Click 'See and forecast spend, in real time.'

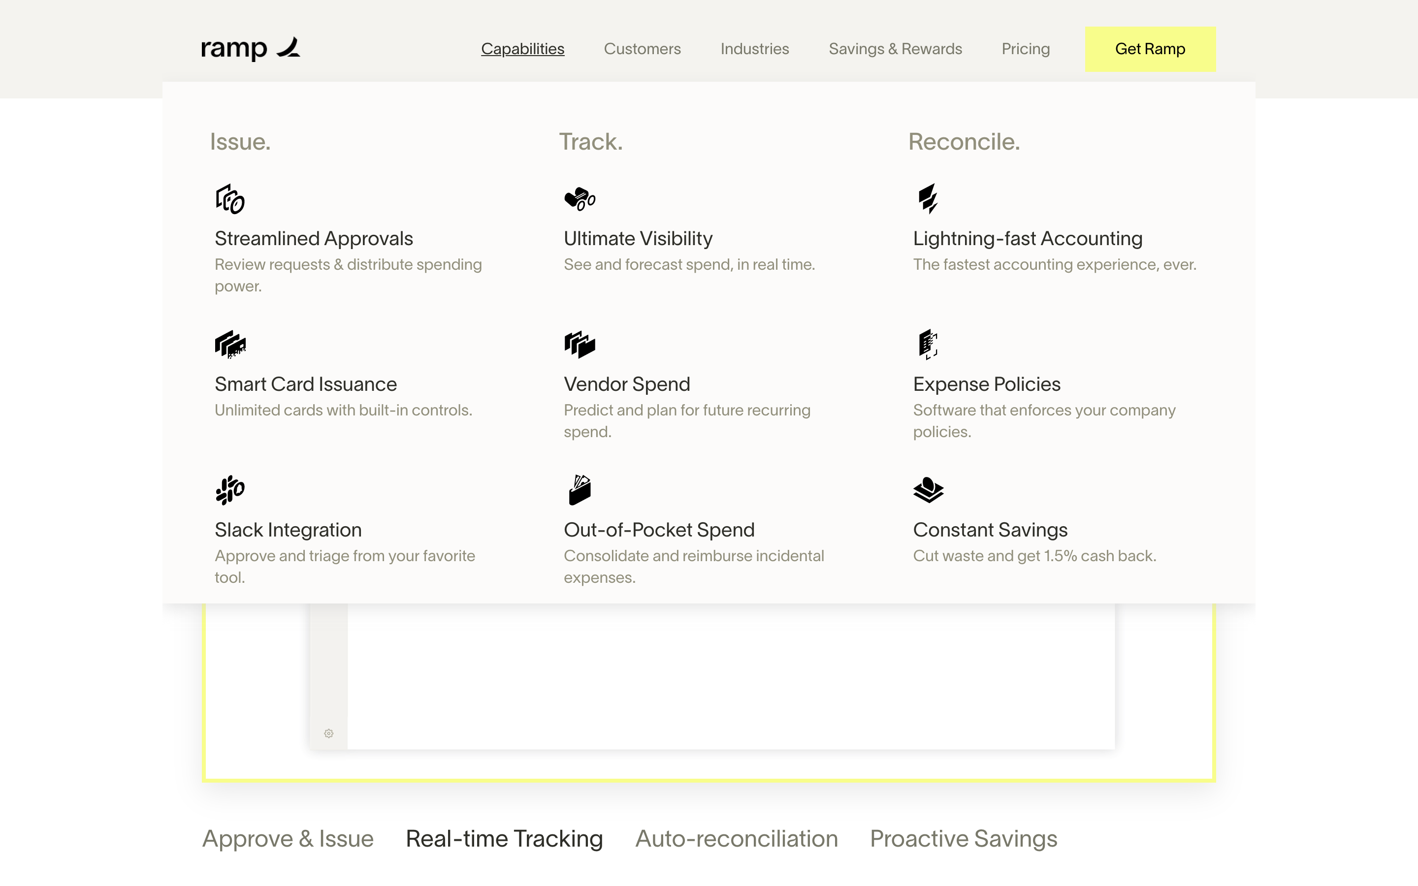(x=689, y=265)
